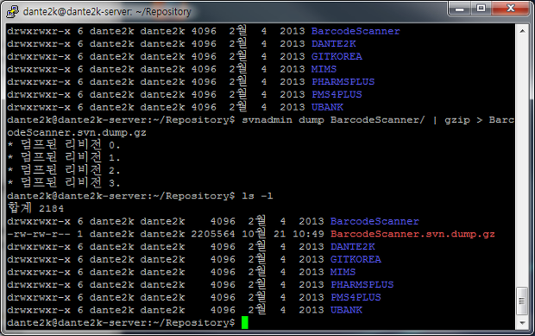Image resolution: width=535 pixels, height=336 pixels.
Task: Click the -rw-rw-r-- permissions string
Action: point(39,234)
